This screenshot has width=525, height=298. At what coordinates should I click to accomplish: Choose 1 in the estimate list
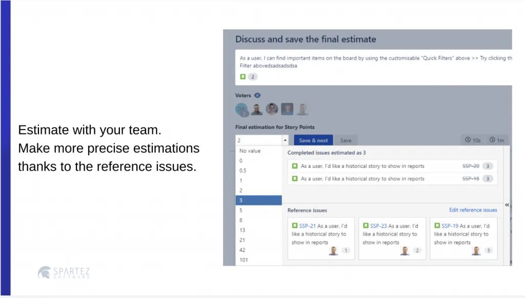pos(259,181)
